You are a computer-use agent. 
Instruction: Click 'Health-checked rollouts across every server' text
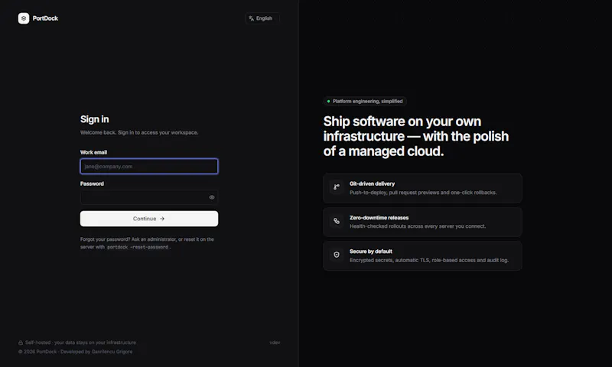point(418,226)
